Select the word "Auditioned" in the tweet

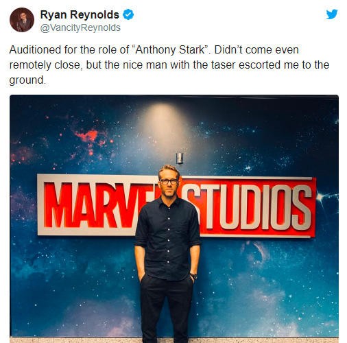[x=35, y=50]
